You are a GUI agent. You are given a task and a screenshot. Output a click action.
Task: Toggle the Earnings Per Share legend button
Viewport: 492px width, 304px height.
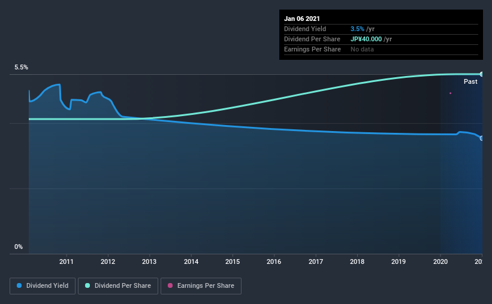pyautogui.click(x=201, y=286)
